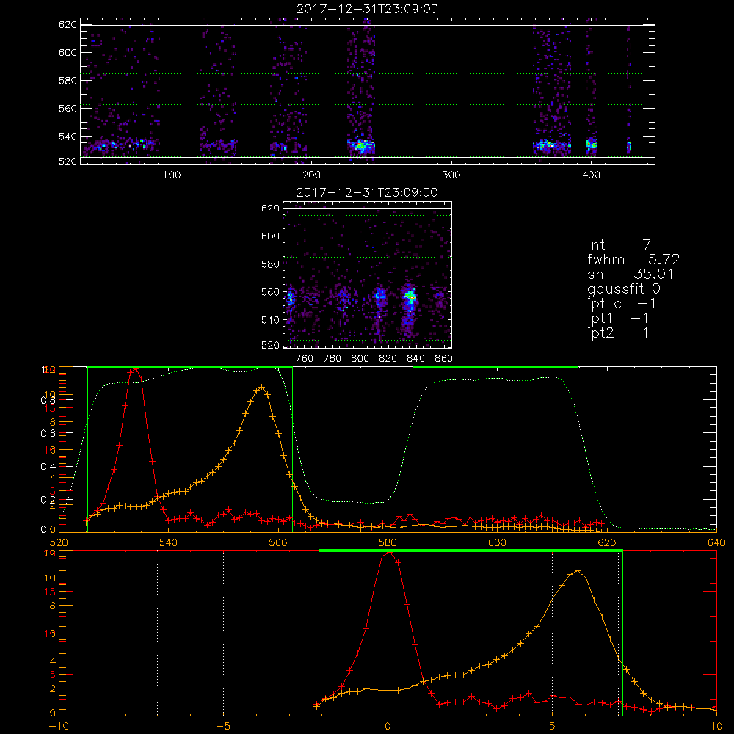Viewport: 734px width, 734px height.
Task: Click x-axis label 100 of top spectrogram
Action: click(x=172, y=175)
